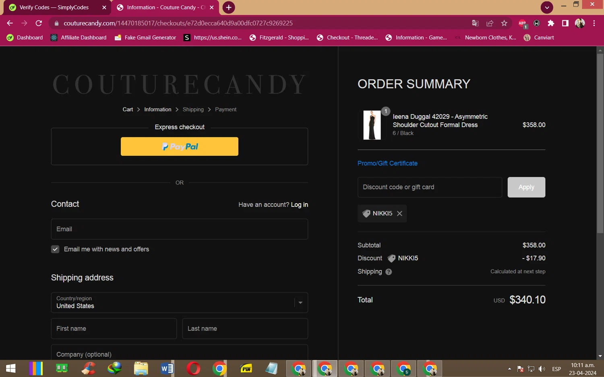This screenshot has height=377, width=604.
Task: Open Newborn Clothes bookmark
Action: coord(485,37)
